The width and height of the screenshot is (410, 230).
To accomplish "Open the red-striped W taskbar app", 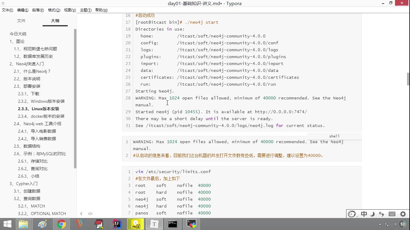I will [x=79, y=224].
